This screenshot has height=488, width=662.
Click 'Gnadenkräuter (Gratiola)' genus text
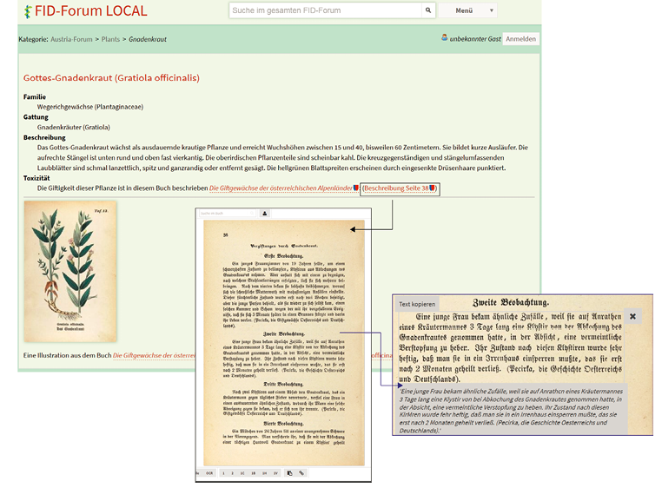(x=74, y=127)
